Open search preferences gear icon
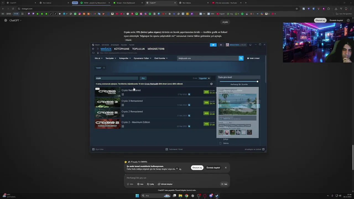Screen dimensions: 354x199 tap(211, 84)
